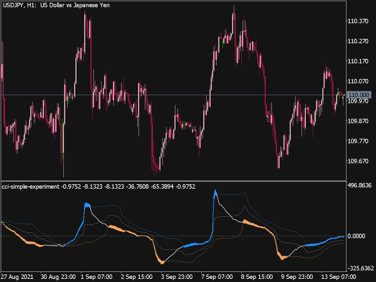Select the 109.670 price axis label
Image resolution: width=376 pixels, height=282 pixels.
tap(358, 161)
